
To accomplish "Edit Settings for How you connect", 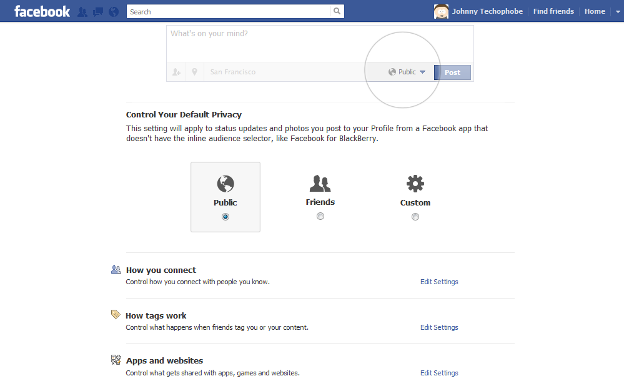I will point(439,282).
